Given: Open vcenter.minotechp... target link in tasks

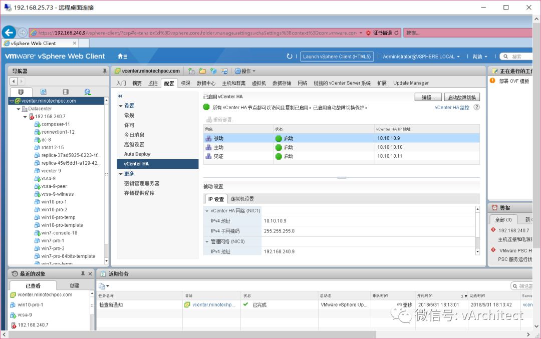Looking at the screenshot, I should pos(214,305).
